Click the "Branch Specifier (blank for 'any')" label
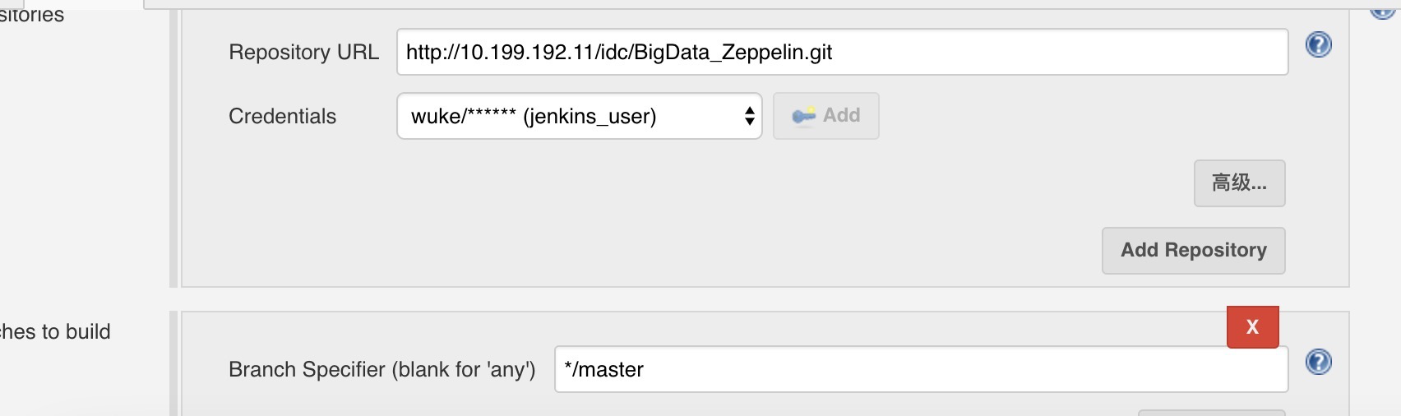Viewport: 1401px width, 416px height. point(381,369)
